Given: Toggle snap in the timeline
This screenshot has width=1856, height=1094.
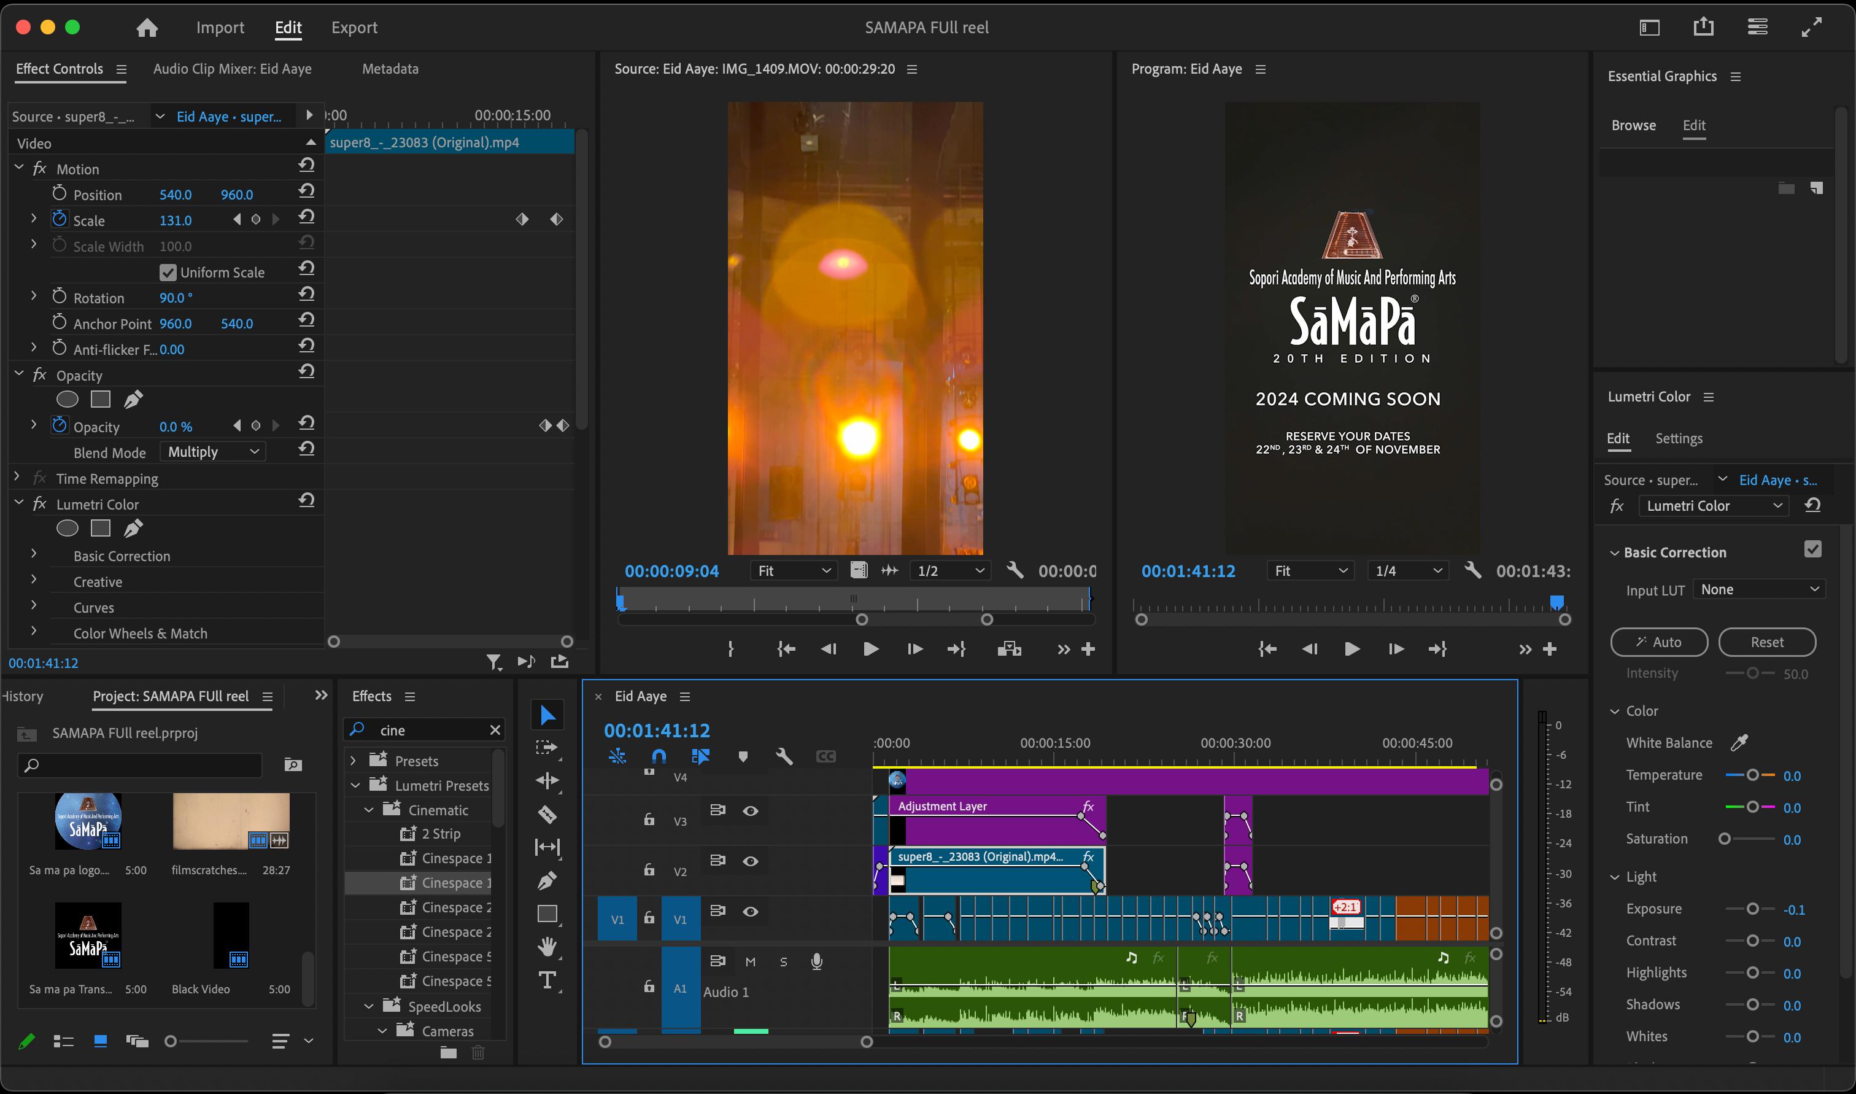Looking at the screenshot, I should (658, 756).
